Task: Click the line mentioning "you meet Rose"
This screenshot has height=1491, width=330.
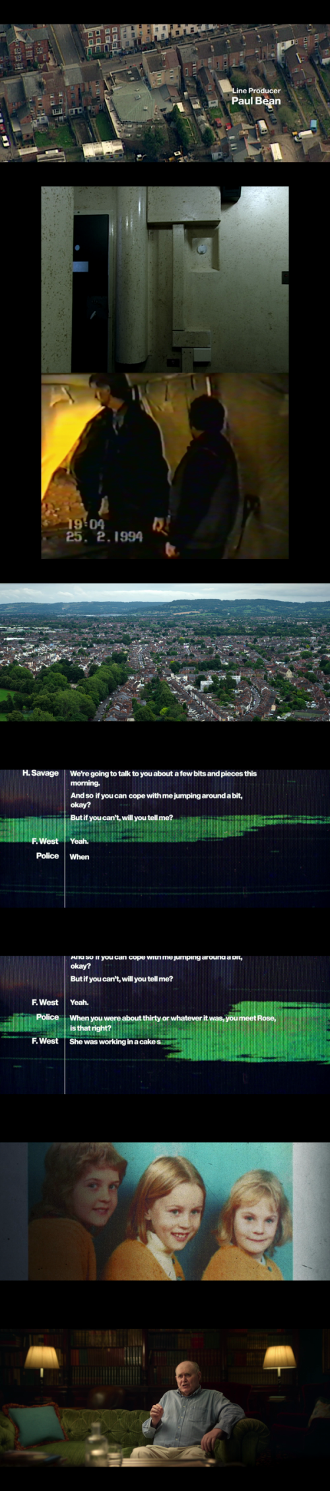Action: 173,1022
